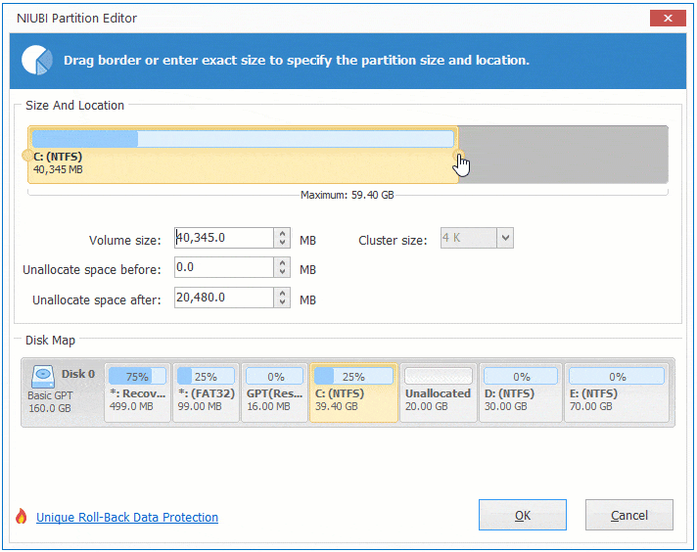Click the C: (NTFS) 40,345 MB partition bar
Viewport: 697px width, 552px height.
coord(243,155)
